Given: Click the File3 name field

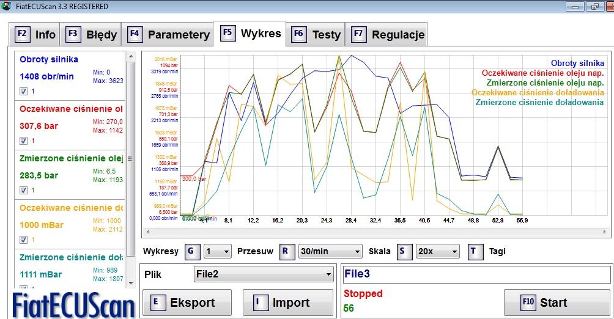Looking at the screenshot, I should click(x=476, y=274).
